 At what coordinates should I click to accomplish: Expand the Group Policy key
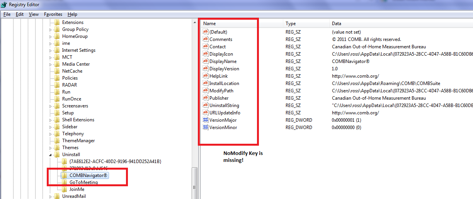(x=51, y=29)
